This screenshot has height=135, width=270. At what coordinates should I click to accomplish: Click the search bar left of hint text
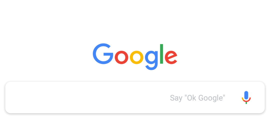87,97
